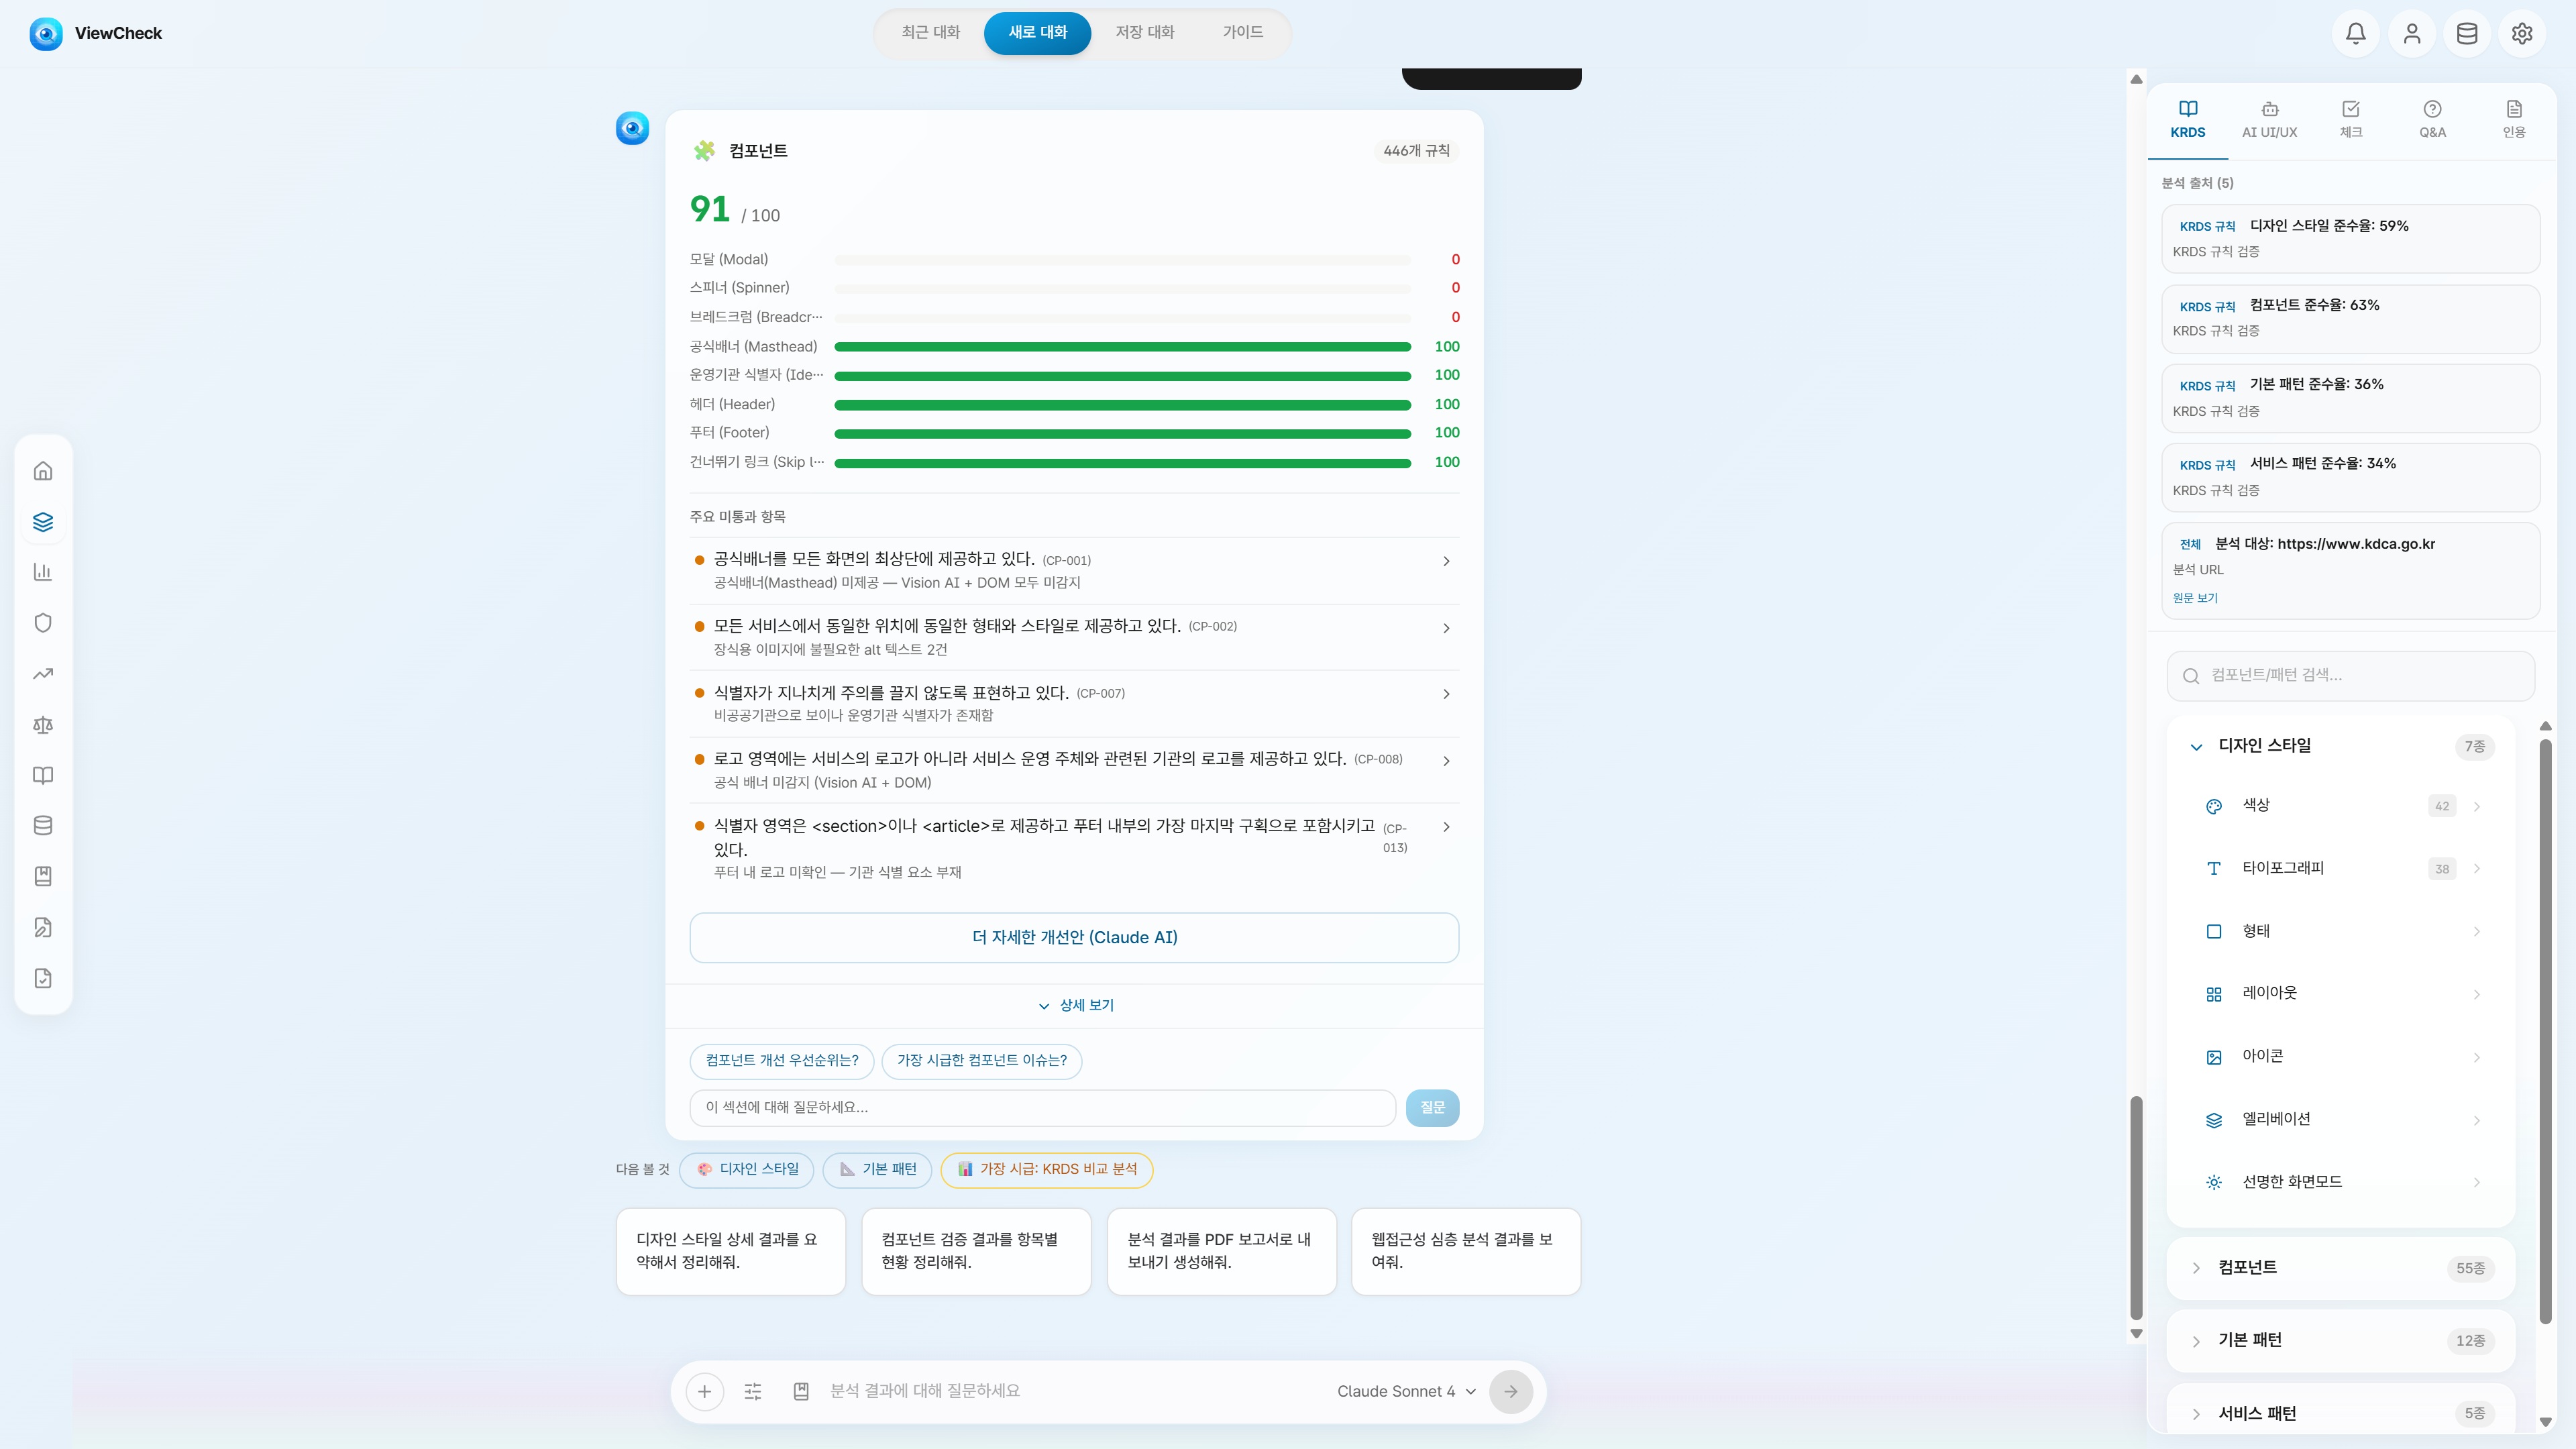2576x1449 pixels.
Task: Open the 가이드 tab
Action: pos(1242,33)
